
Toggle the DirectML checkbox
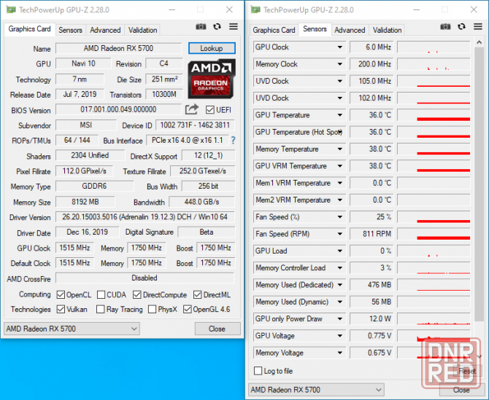(x=197, y=295)
